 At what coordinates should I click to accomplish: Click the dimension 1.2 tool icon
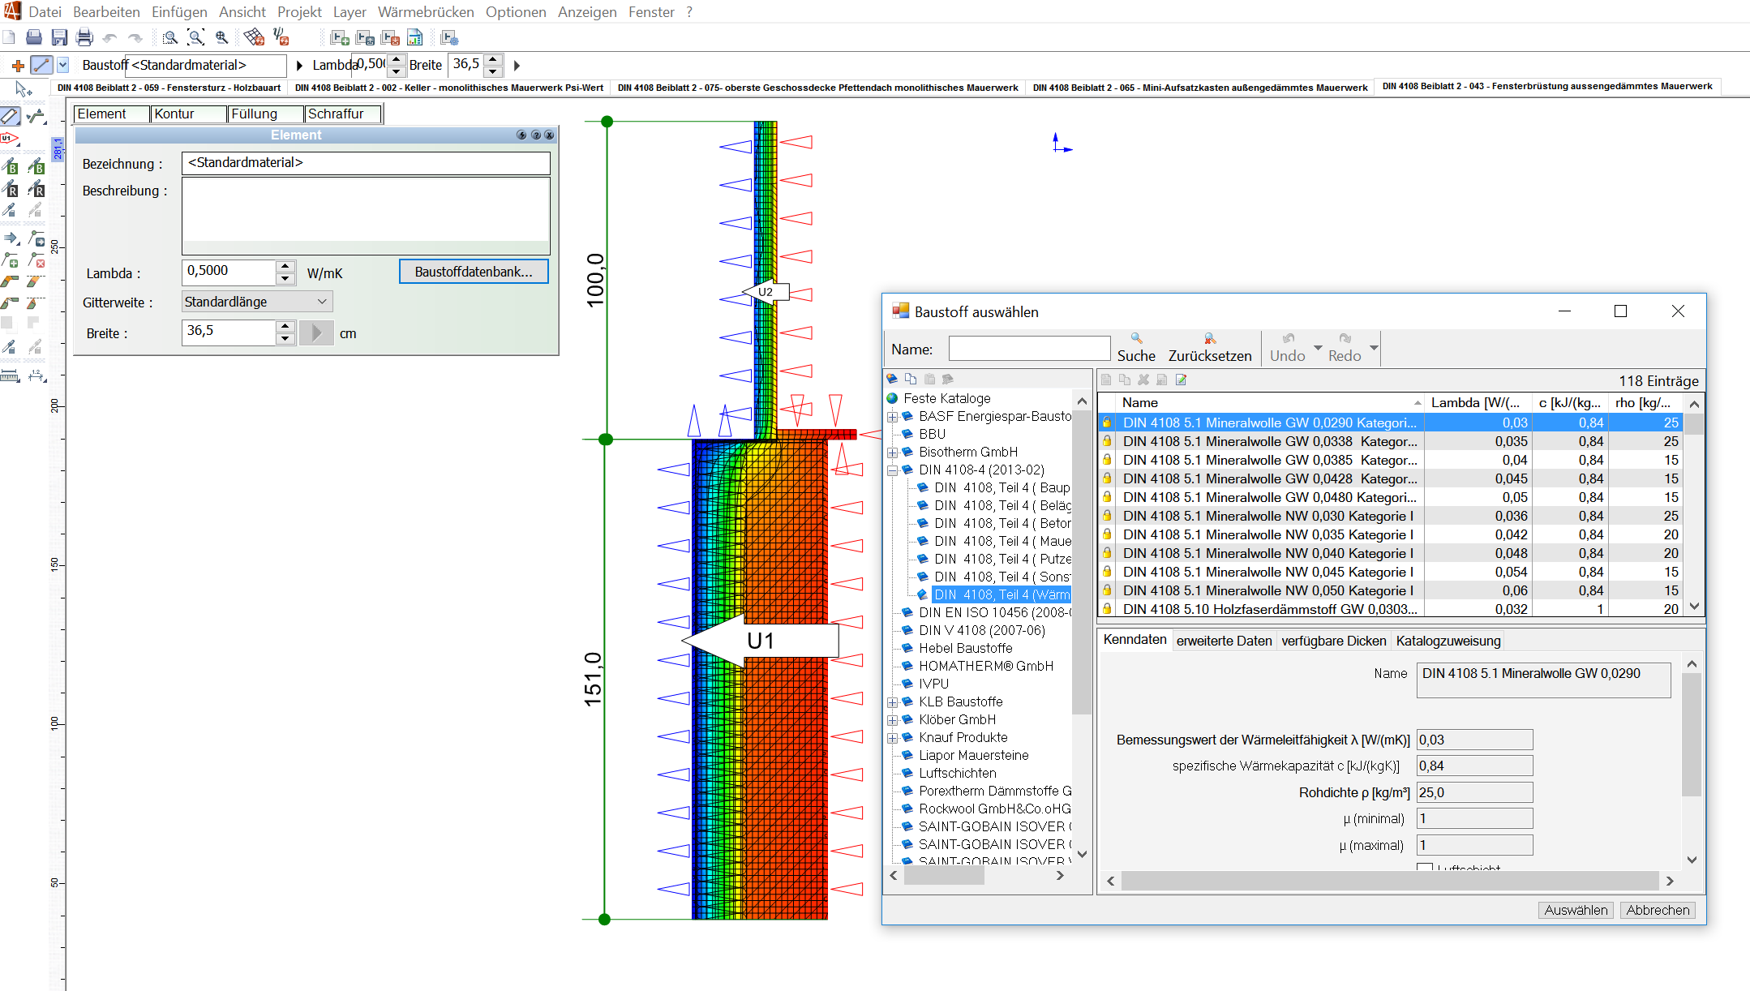36,375
